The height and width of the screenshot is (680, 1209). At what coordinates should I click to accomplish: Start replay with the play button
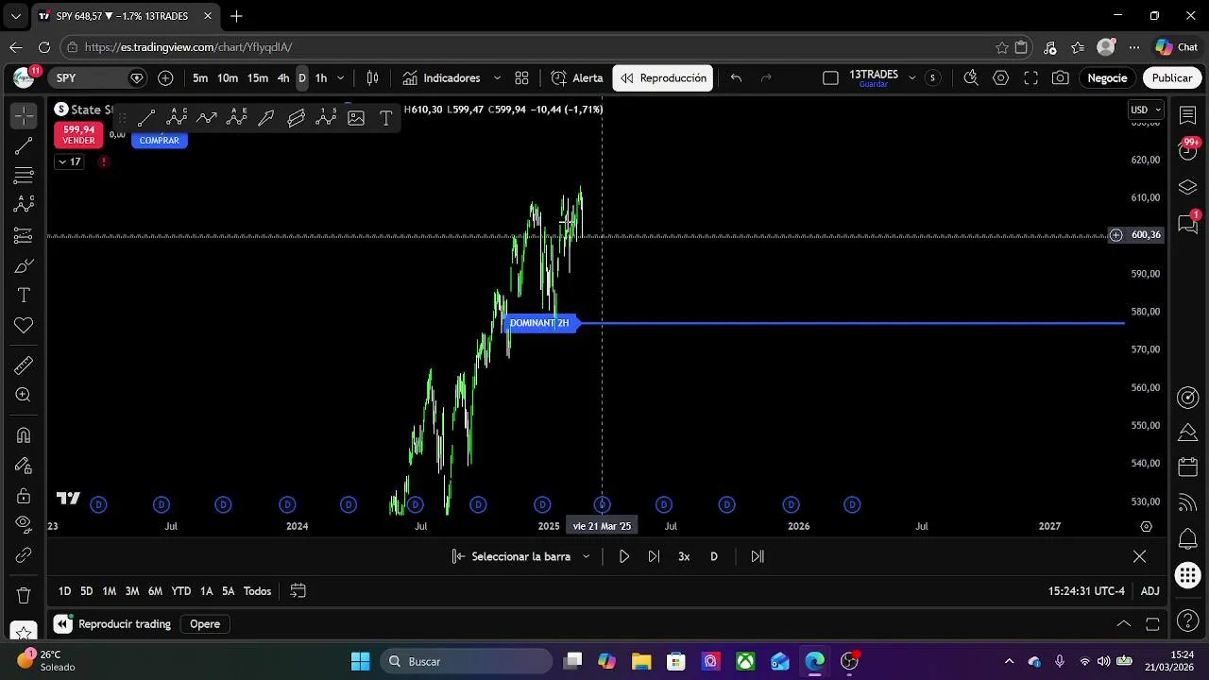[x=624, y=556]
